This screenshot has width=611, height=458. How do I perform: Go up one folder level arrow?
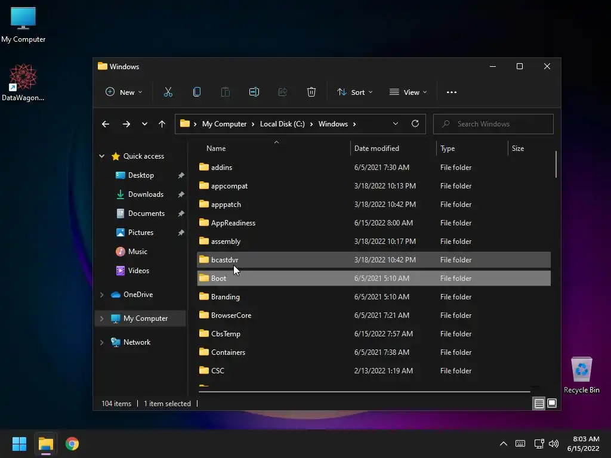162,124
